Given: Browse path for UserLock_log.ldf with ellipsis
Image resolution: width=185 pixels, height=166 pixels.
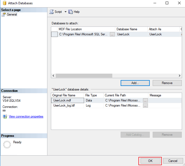Looking at the screenshot, I should click(x=145, y=105).
